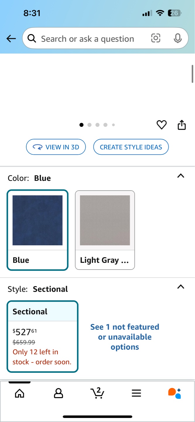Click the VIEW IN 3D button
This screenshot has width=195, height=422.
(x=56, y=147)
